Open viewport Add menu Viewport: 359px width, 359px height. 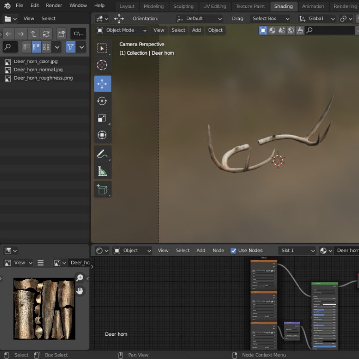click(196, 30)
